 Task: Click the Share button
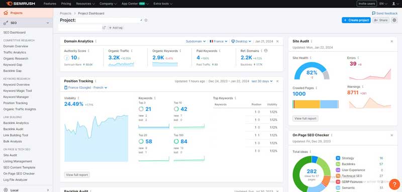pyautogui.click(x=381, y=20)
